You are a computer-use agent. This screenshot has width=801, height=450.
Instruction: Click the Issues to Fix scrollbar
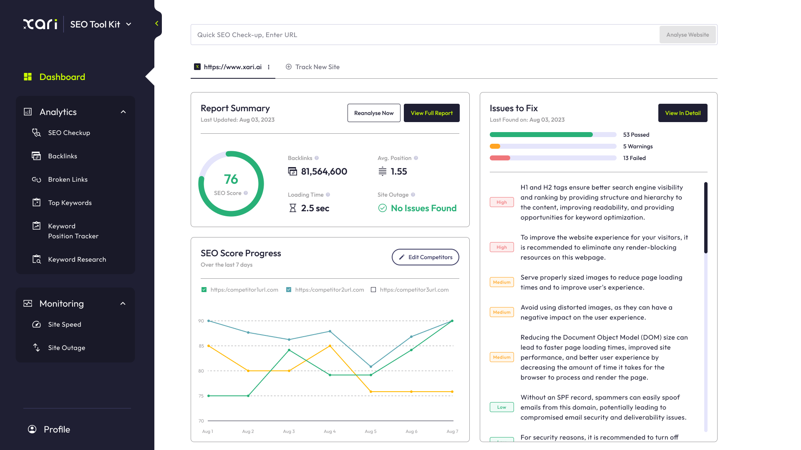[x=705, y=217]
